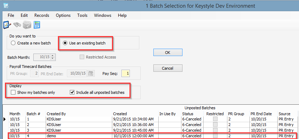Open the Help menu
The height and width of the screenshot is (139, 299).
click(x=122, y=15)
